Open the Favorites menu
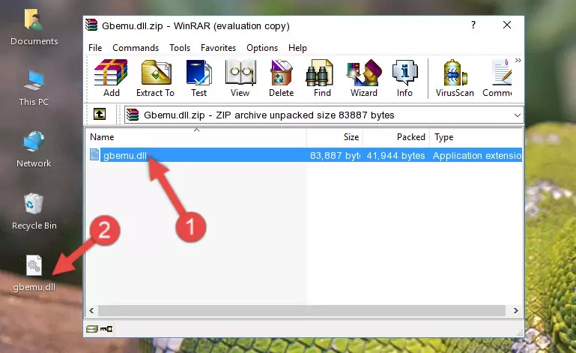Image resolution: width=576 pixels, height=353 pixels. click(218, 48)
